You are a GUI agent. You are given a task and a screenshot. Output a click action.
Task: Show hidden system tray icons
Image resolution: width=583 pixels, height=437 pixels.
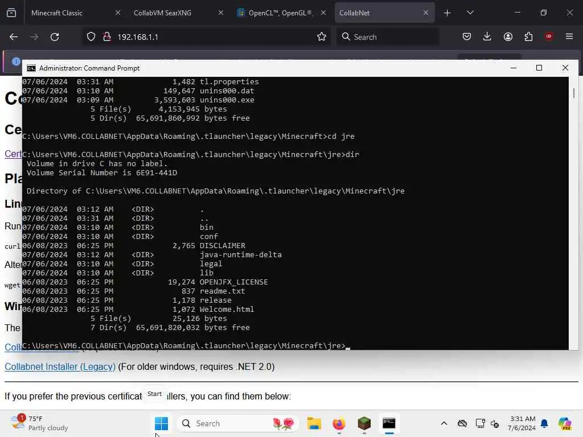444,423
